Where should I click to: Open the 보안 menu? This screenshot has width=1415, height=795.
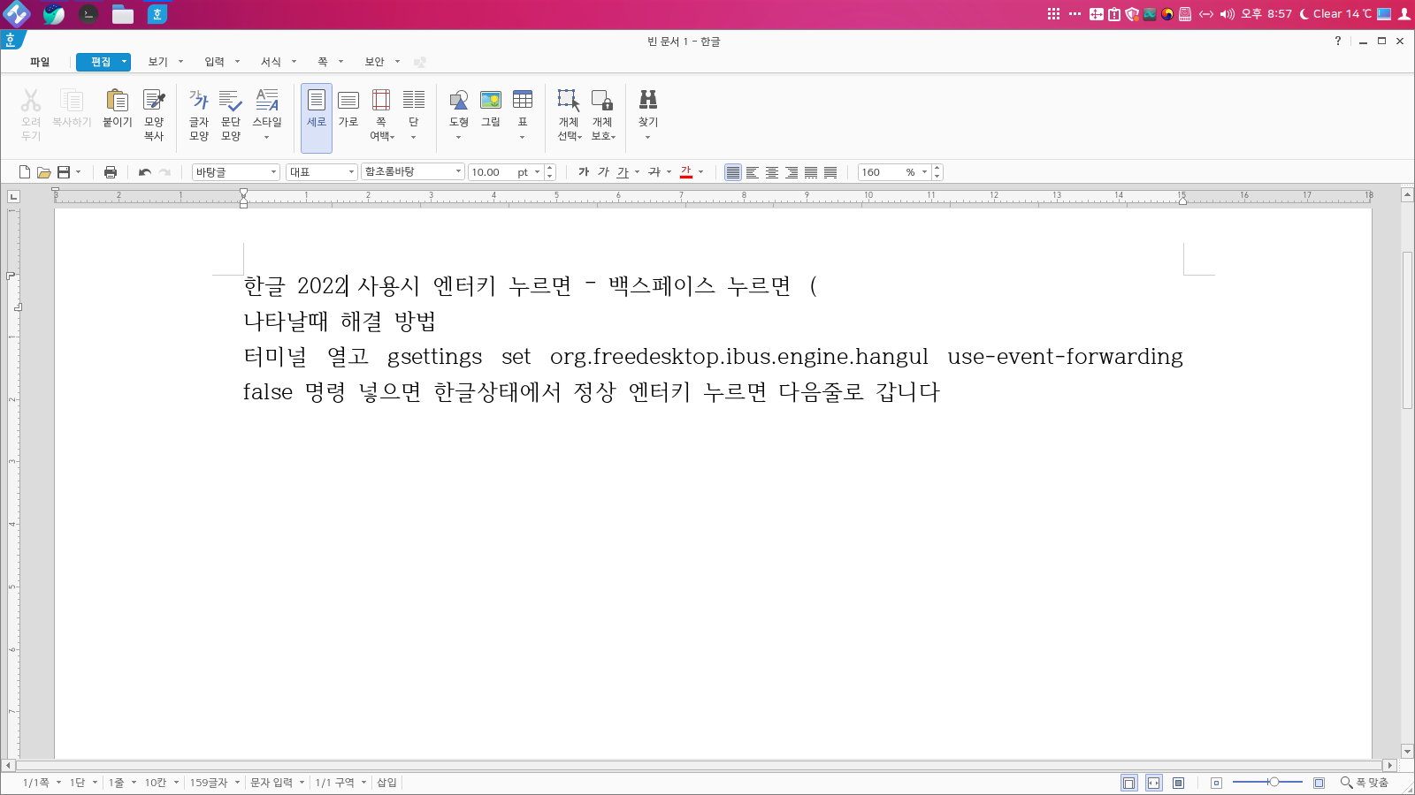(x=375, y=62)
